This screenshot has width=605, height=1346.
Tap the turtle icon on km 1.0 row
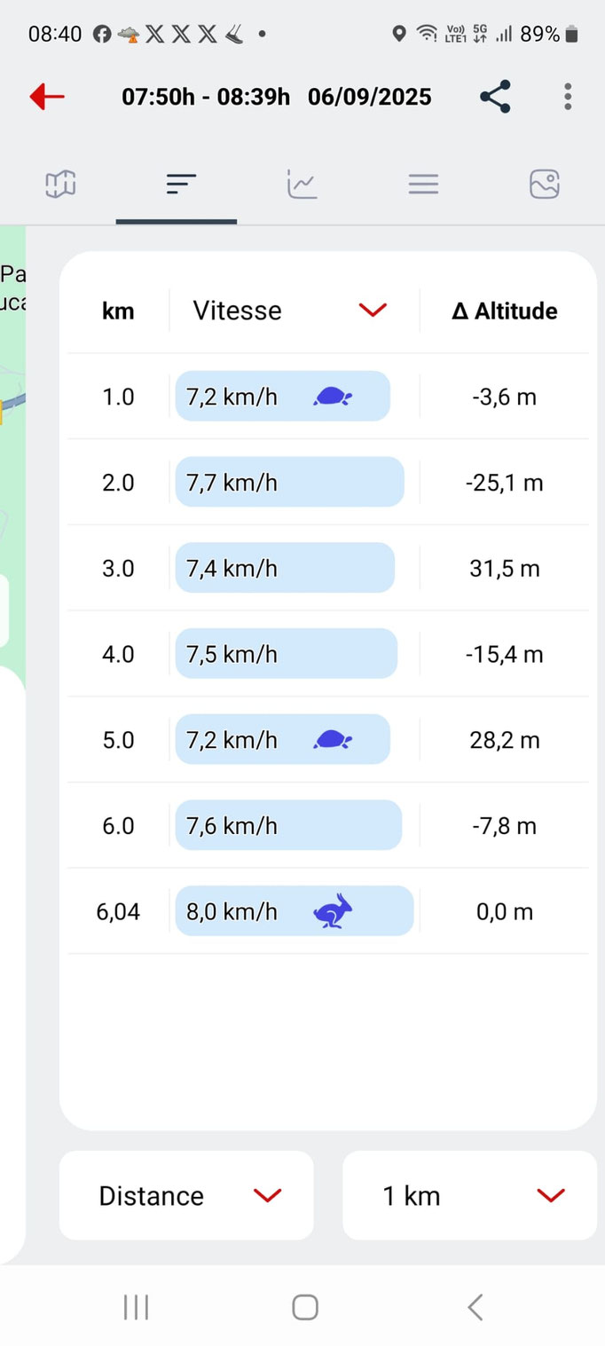pos(333,397)
